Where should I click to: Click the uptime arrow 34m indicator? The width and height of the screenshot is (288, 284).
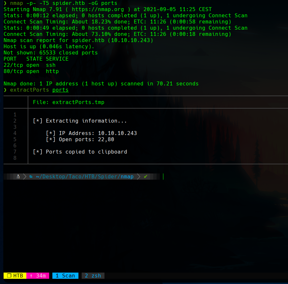[x=38, y=276]
